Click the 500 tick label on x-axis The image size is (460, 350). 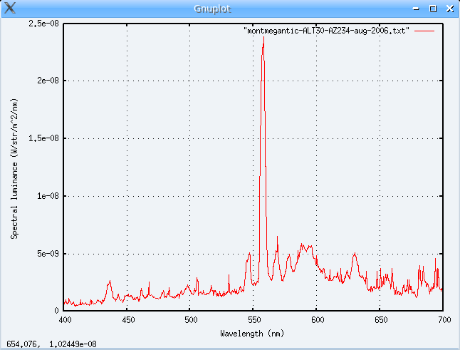point(190,320)
